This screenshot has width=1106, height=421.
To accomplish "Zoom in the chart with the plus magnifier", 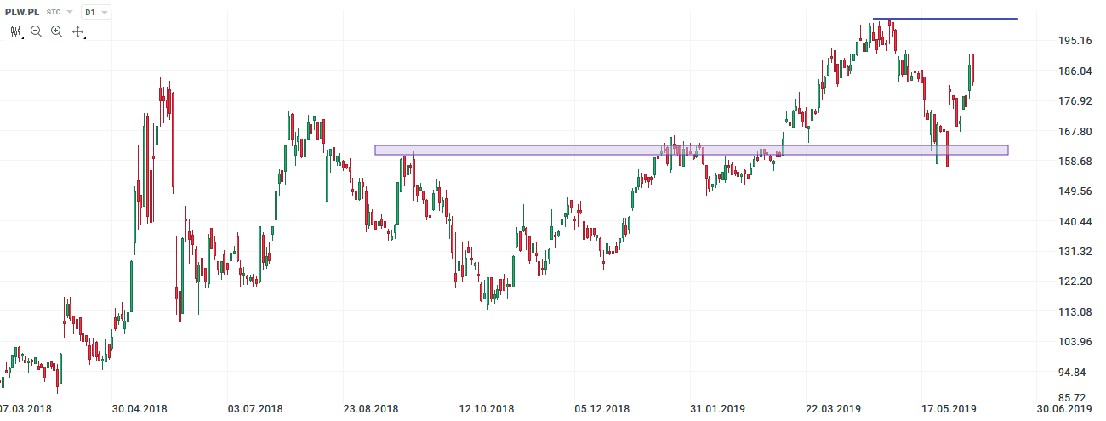I will pos(57,31).
